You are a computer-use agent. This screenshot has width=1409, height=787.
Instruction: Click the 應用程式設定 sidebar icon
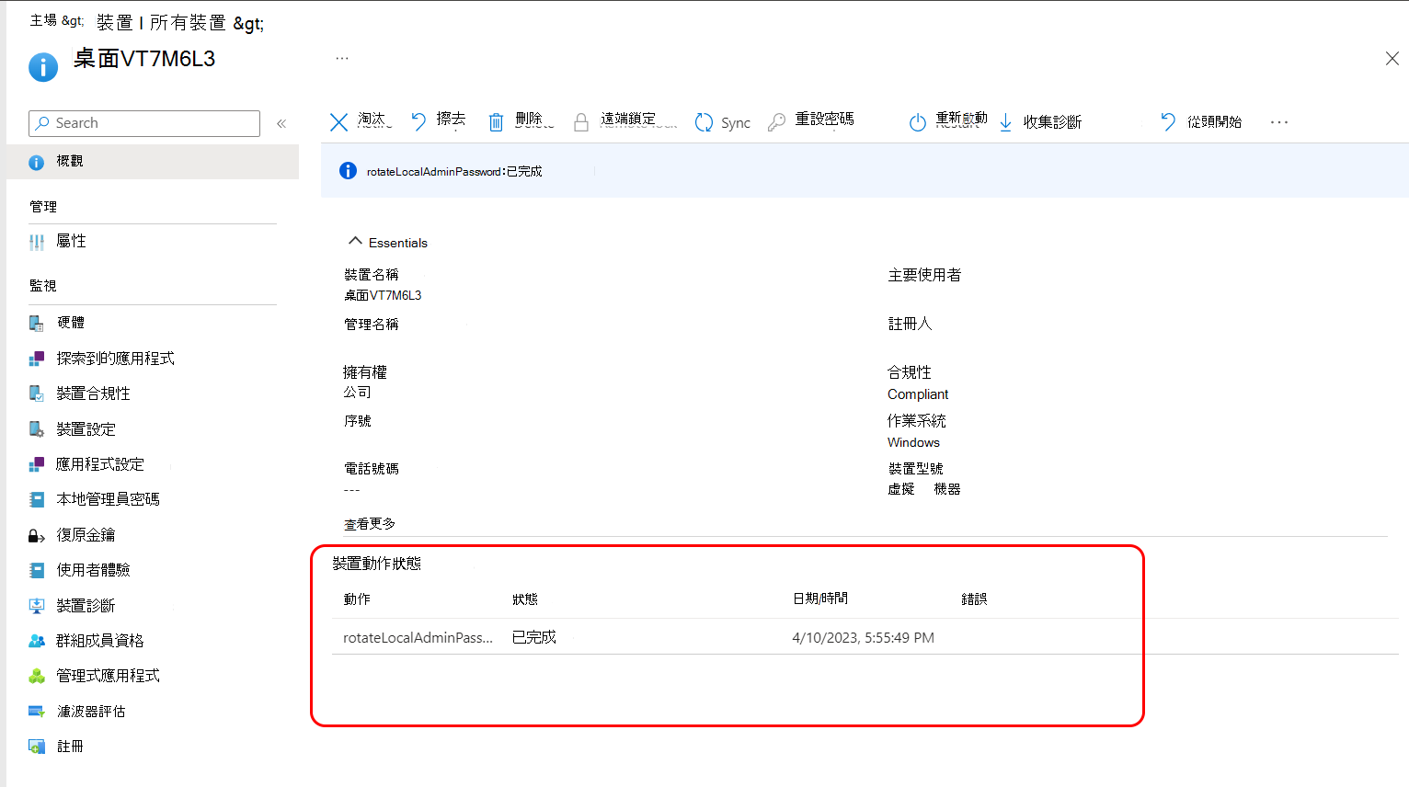point(37,464)
